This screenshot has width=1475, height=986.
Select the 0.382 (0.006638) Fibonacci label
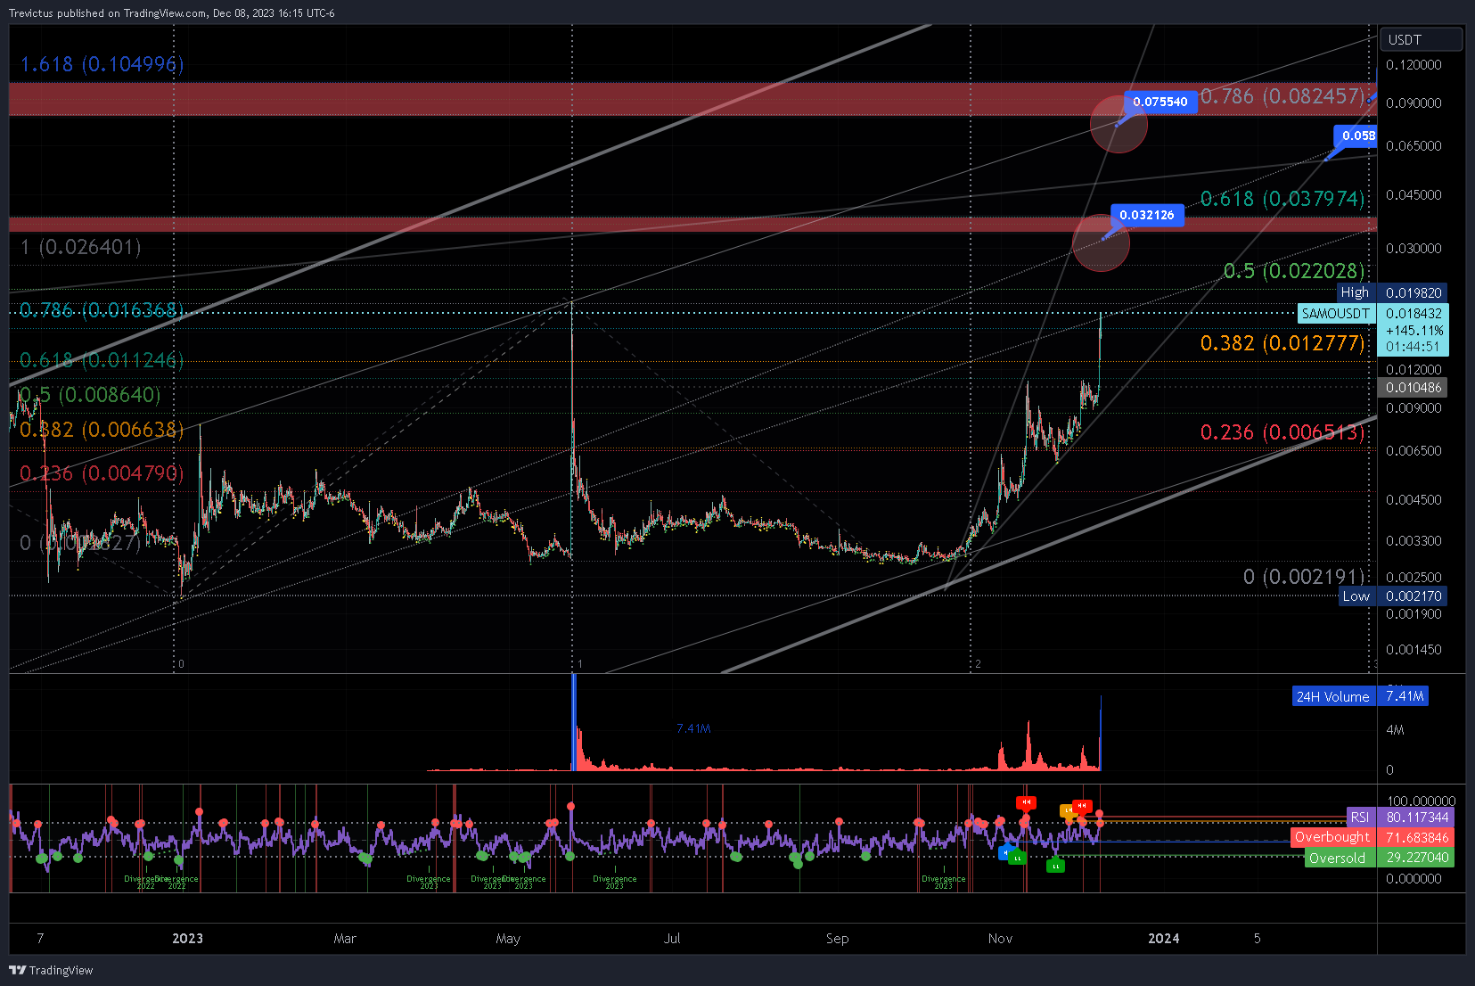[102, 430]
